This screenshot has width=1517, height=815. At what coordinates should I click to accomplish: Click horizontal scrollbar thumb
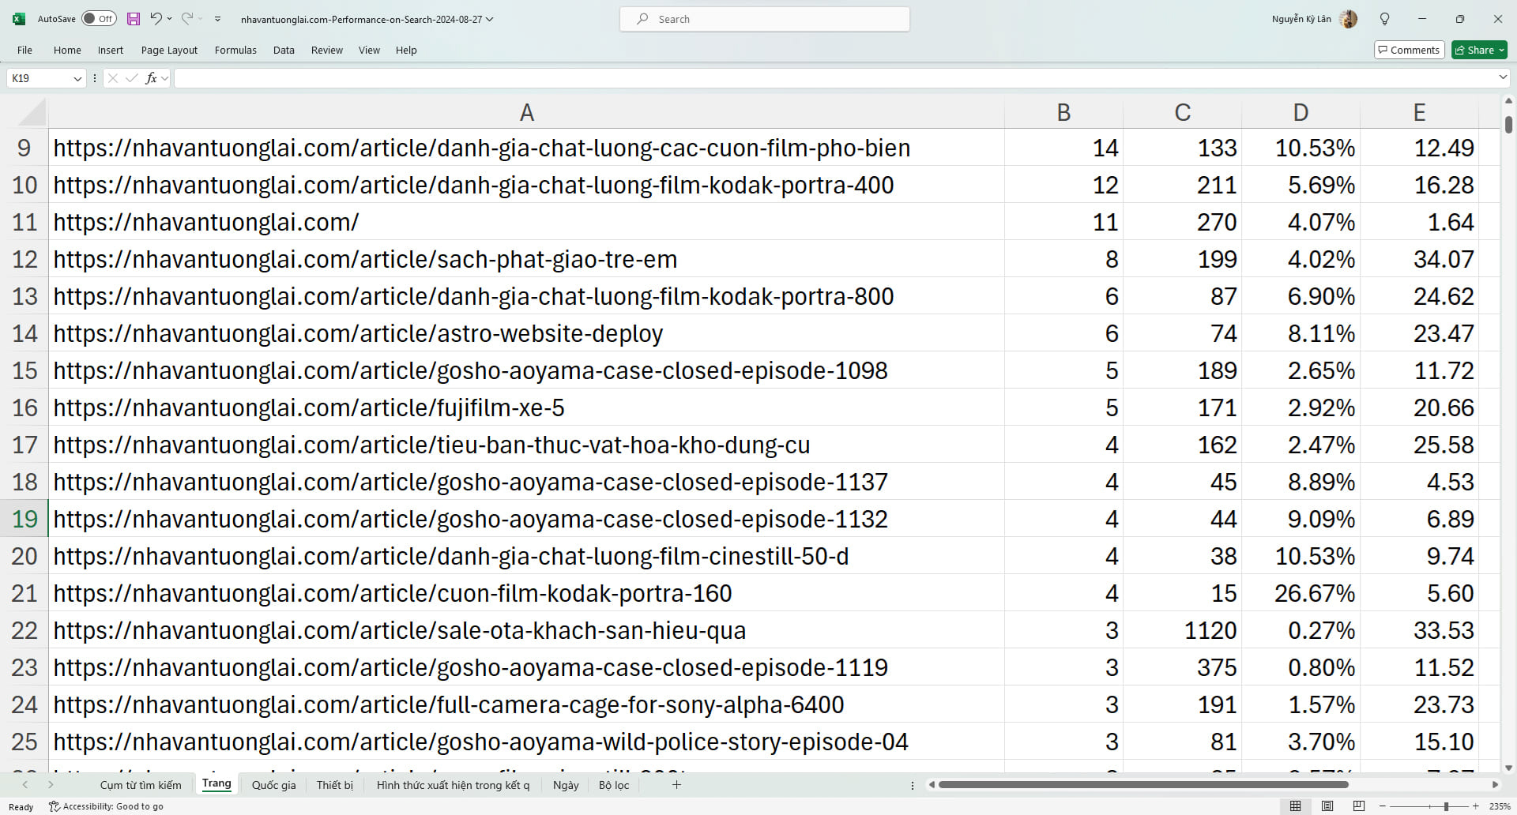(x=1142, y=784)
